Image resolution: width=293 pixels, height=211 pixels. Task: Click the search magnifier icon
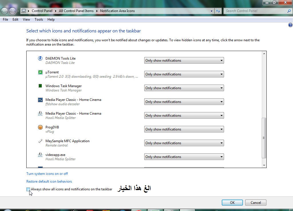[x=289, y=11]
